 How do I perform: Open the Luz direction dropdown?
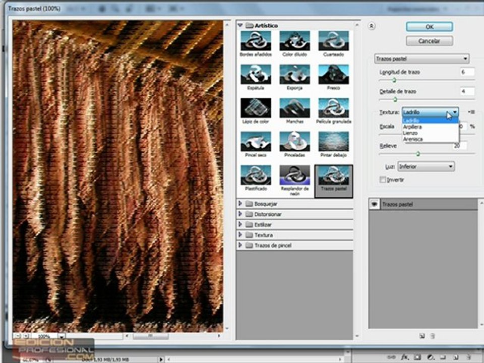pos(426,167)
